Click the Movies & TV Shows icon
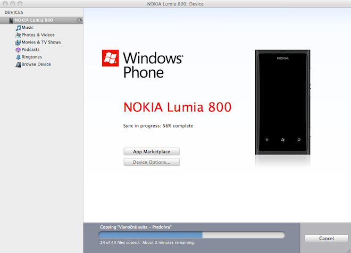 coord(18,43)
